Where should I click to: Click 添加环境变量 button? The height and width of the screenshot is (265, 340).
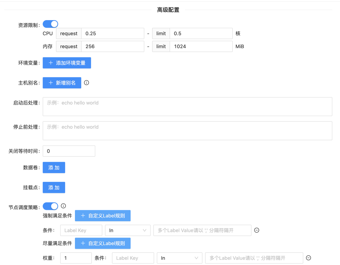(x=67, y=63)
